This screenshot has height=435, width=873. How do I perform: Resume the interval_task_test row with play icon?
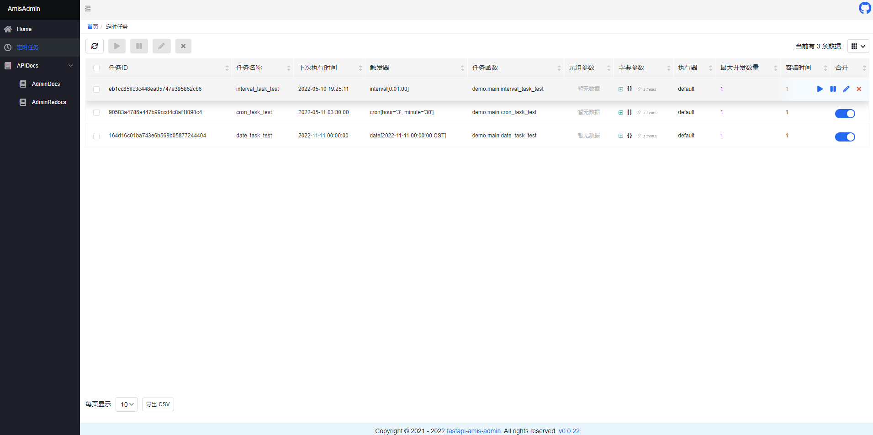820,89
